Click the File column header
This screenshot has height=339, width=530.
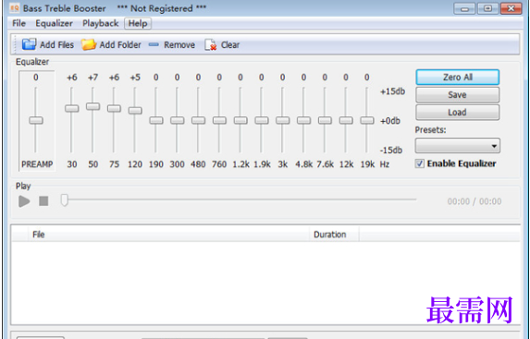(168, 235)
